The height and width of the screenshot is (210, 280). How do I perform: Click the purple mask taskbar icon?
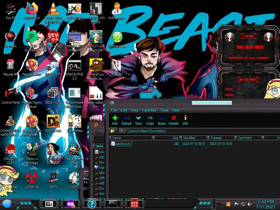[71, 204]
